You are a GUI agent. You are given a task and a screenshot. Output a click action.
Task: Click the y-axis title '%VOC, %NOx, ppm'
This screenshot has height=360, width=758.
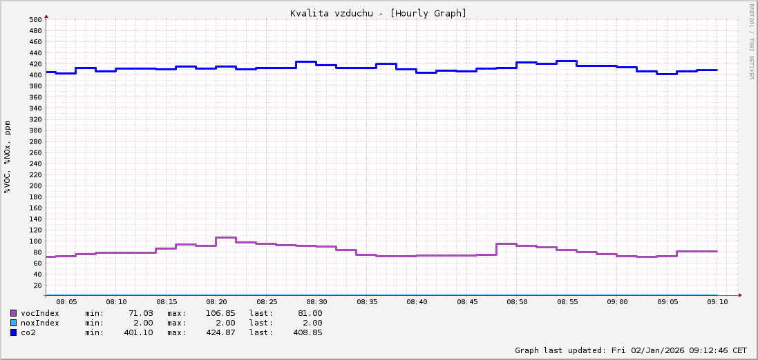[8, 157]
